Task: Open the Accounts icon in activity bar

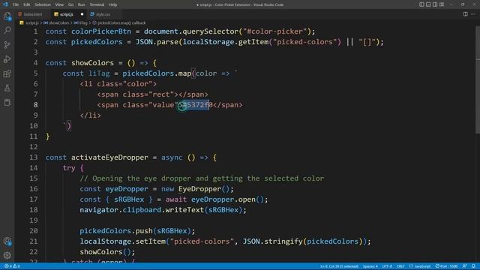Action: (7, 241)
